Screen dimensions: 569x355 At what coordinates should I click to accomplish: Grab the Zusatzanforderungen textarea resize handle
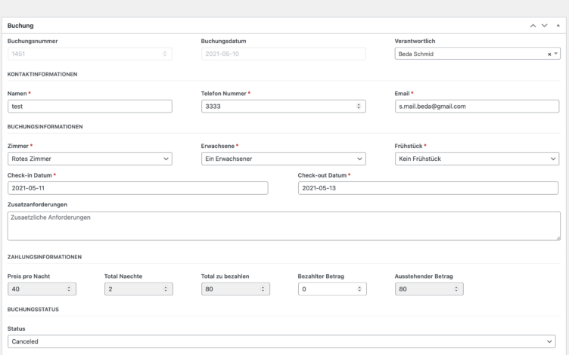pyautogui.click(x=558, y=238)
